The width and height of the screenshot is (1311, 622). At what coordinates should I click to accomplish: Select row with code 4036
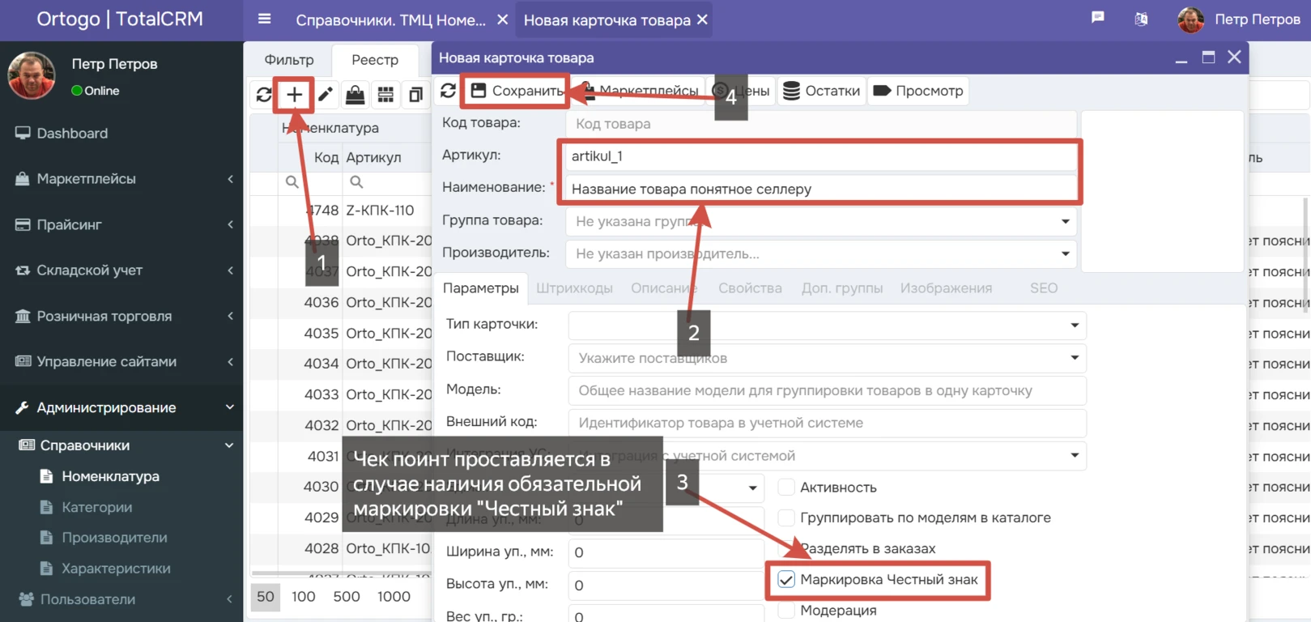(340, 302)
